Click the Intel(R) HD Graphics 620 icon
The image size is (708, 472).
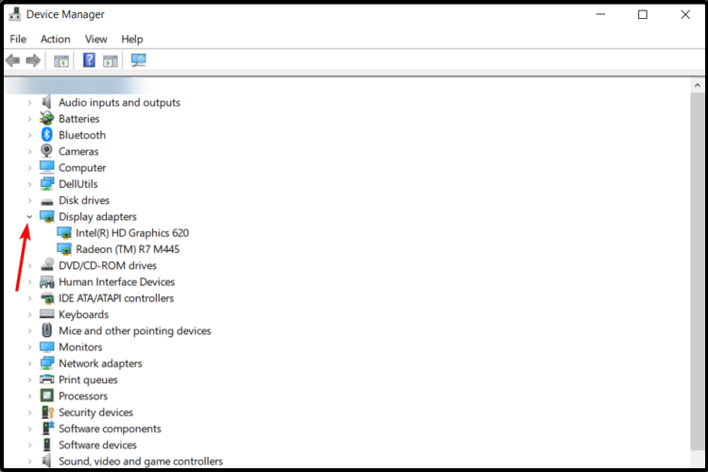64,233
